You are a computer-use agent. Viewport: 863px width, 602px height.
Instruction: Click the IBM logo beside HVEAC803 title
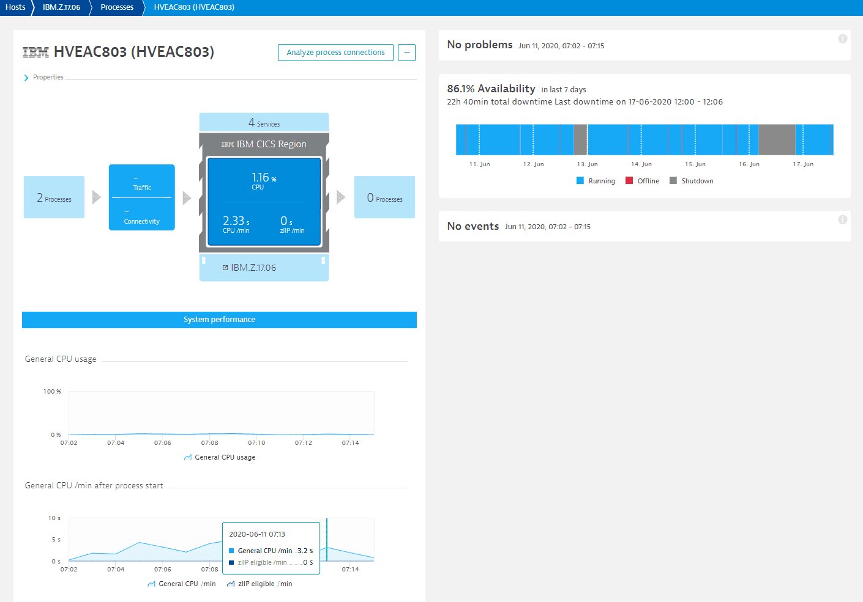(x=35, y=53)
